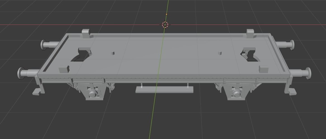Viewport: 326px width, 139px height.
Task: Select the front-right square block on the deck
Action: tap(263, 69)
